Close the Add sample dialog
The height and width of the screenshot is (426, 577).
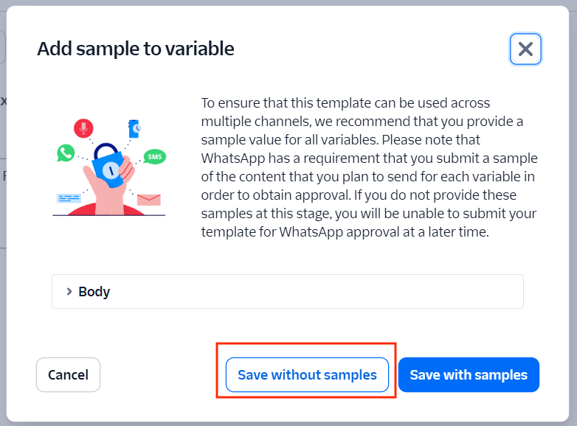525,49
